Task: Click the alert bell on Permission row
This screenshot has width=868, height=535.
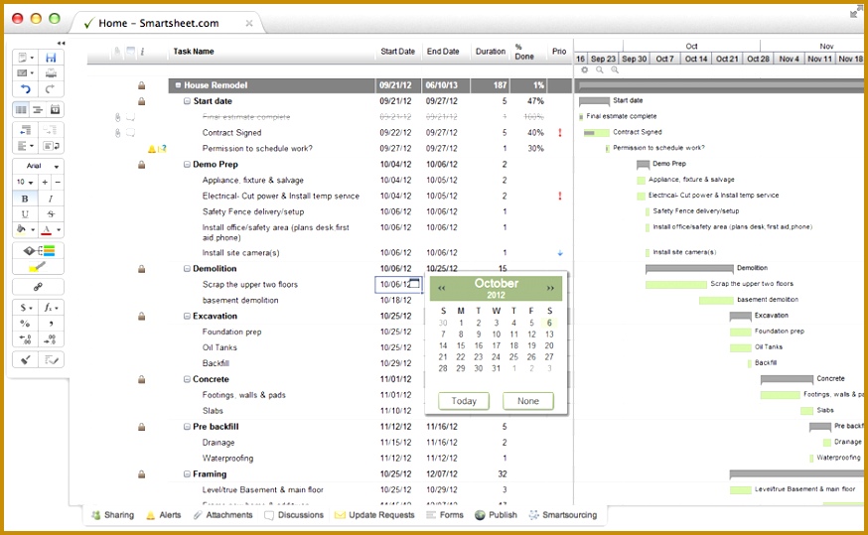Action: (x=152, y=149)
